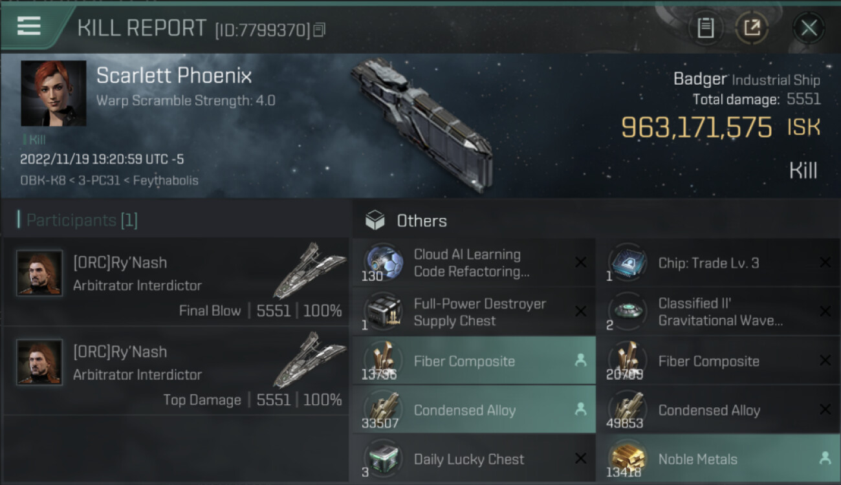Open the clipboard notes icon

pyautogui.click(x=705, y=28)
